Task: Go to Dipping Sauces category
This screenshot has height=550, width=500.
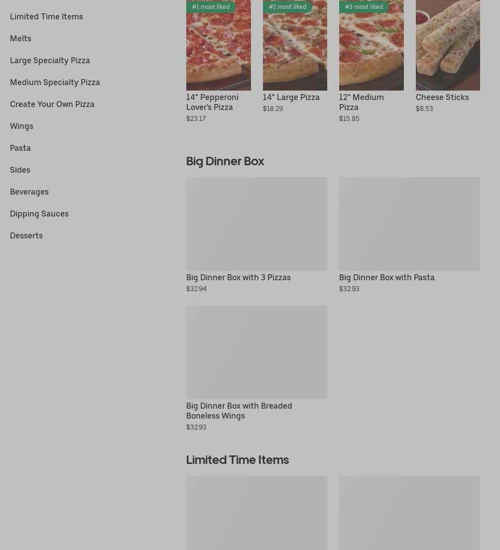Action: tap(39, 214)
